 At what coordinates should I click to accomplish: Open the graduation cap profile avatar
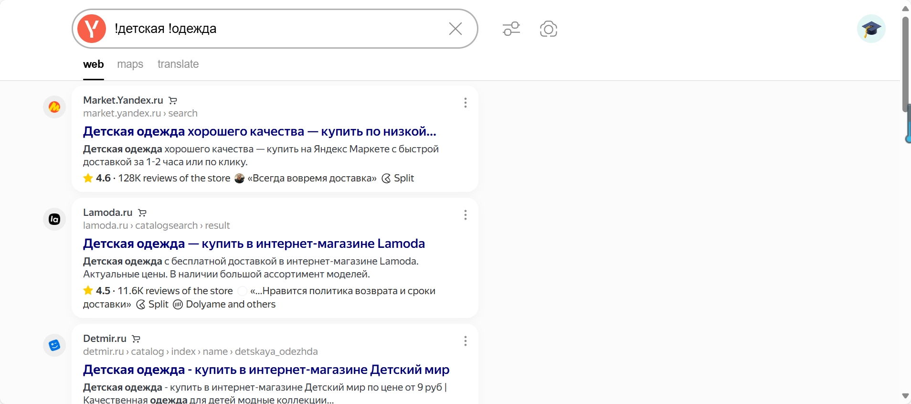(871, 29)
